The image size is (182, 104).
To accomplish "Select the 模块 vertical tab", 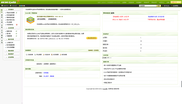I will [2, 16].
